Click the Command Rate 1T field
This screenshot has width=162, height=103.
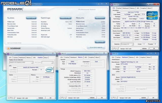click(x=87, y=86)
